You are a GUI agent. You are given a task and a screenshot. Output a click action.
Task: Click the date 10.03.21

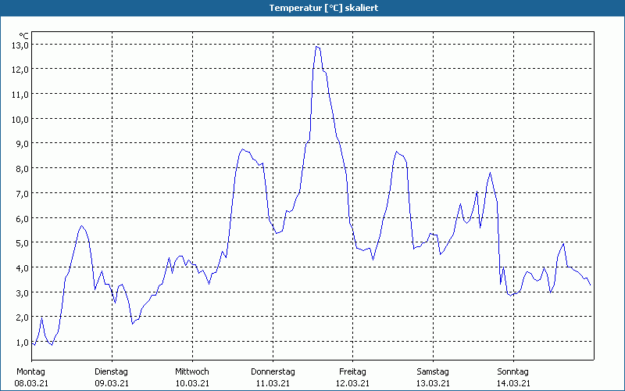192,384
